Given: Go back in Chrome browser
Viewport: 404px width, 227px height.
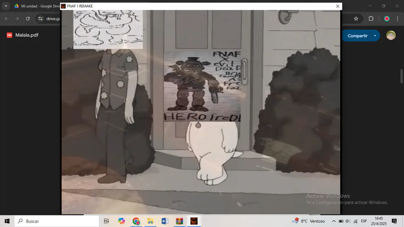Looking at the screenshot, I should (7, 18).
